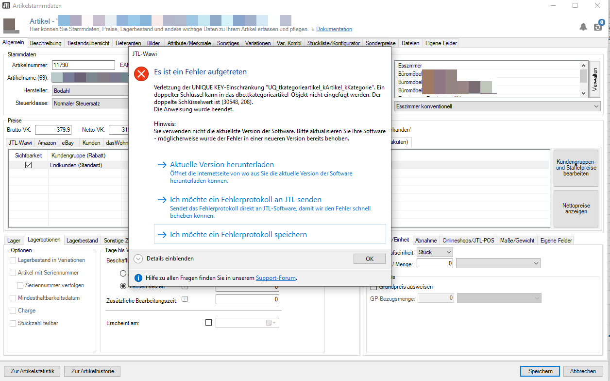Open the Abnahme tab
Image resolution: width=610 pixels, height=381 pixels.
pos(426,241)
